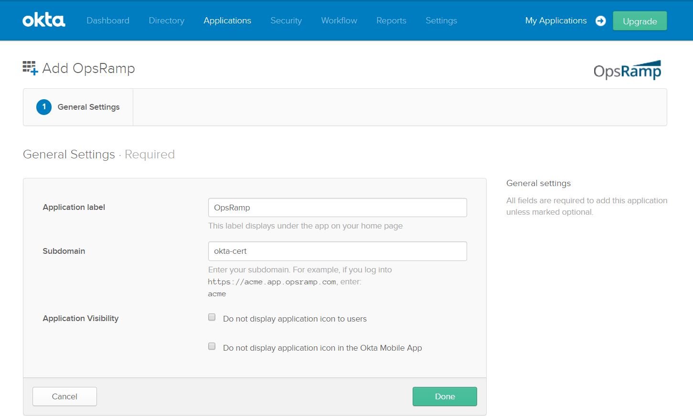The image size is (693, 416).
Task: Open the Settings menu
Action: (x=441, y=21)
